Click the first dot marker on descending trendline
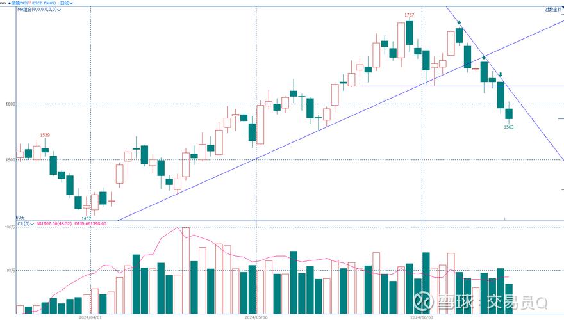The width and height of the screenshot is (564, 320). [x=459, y=23]
